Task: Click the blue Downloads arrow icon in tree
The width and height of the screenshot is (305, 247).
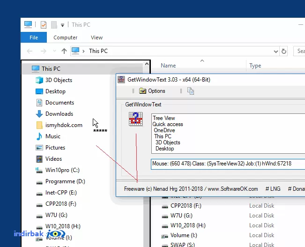Action: click(39, 114)
